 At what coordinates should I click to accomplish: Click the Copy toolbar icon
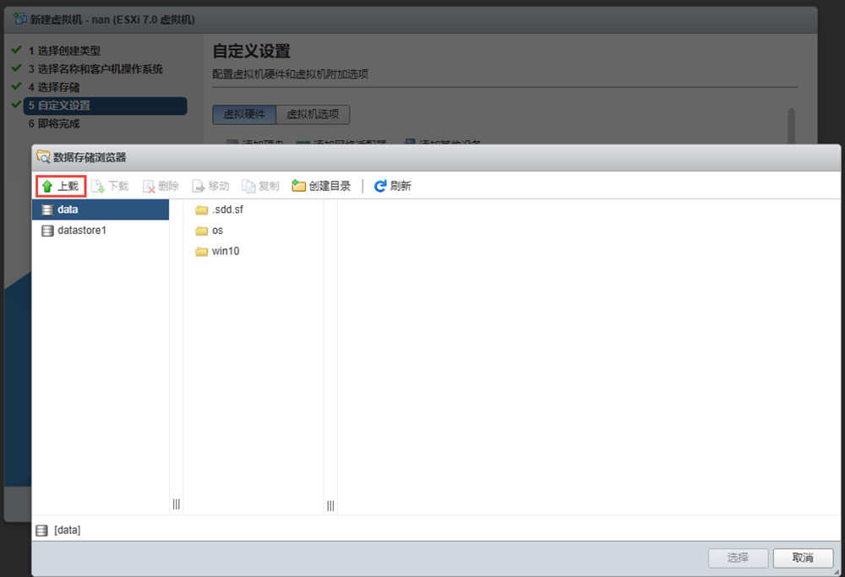[249, 186]
